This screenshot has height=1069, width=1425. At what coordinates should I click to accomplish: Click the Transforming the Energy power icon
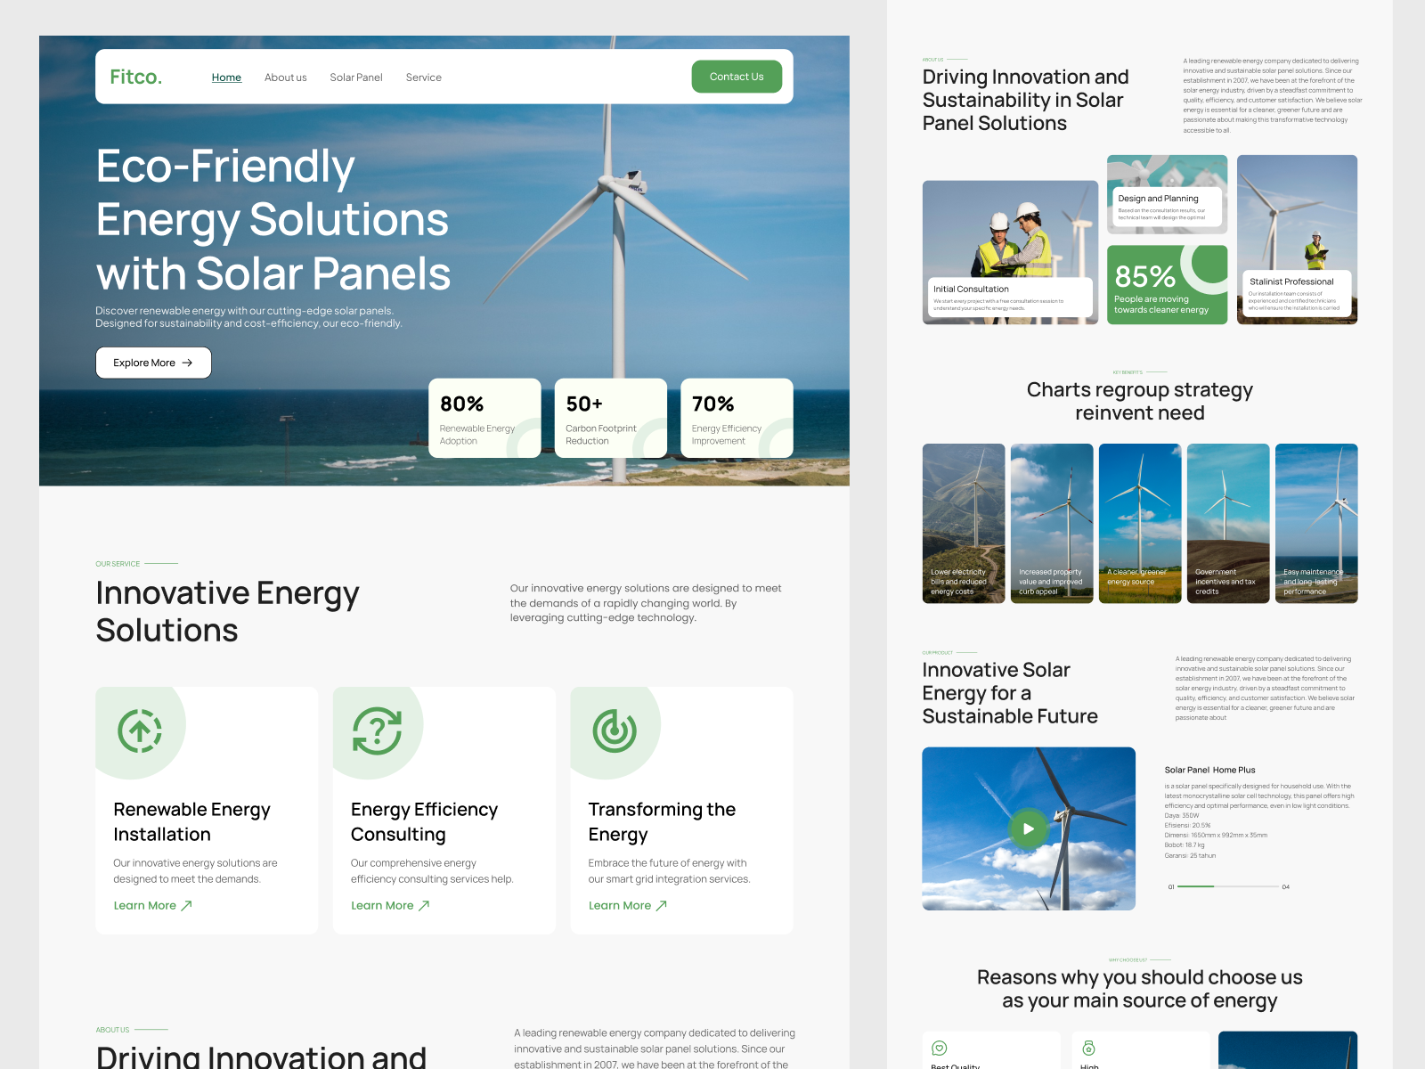click(x=615, y=730)
